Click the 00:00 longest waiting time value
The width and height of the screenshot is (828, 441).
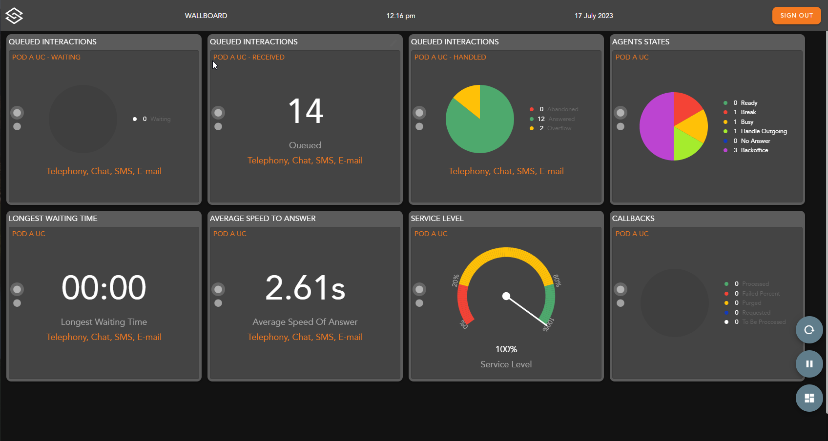[x=104, y=287]
